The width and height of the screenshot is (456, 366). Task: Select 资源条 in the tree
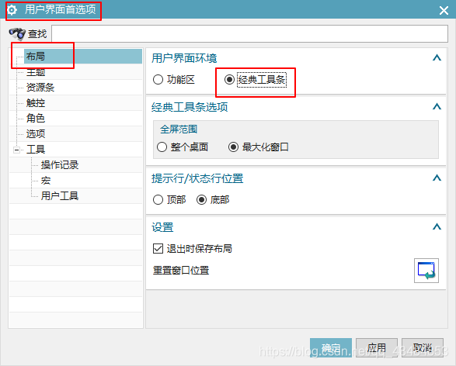(x=40, y=88)
